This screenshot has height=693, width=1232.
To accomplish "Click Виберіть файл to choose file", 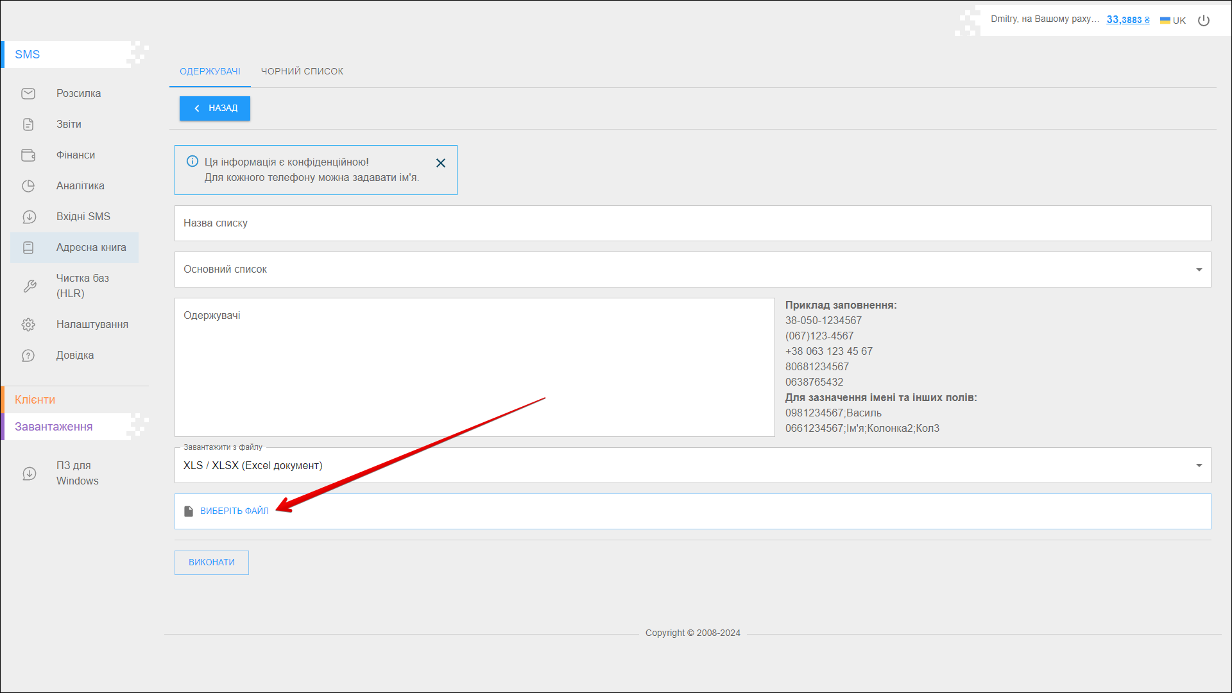I will (234, 511).
